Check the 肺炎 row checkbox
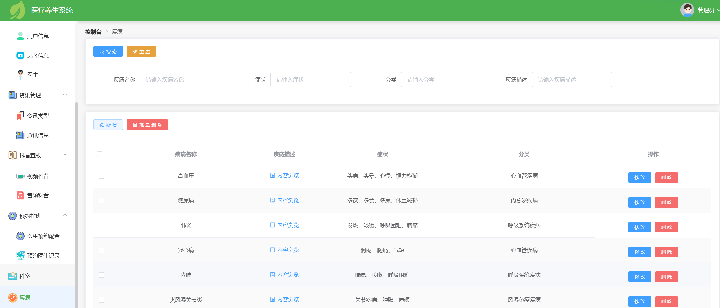The height and width of the screenshot is (308, 720). pyautogui.click(x=102, y=226)
